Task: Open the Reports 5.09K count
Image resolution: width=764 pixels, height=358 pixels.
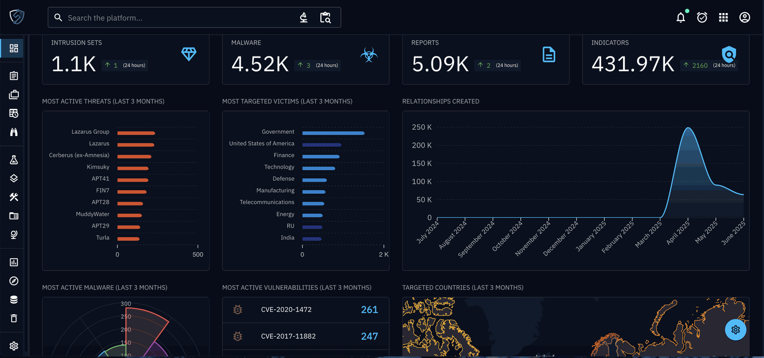Action: coord(440,64)
